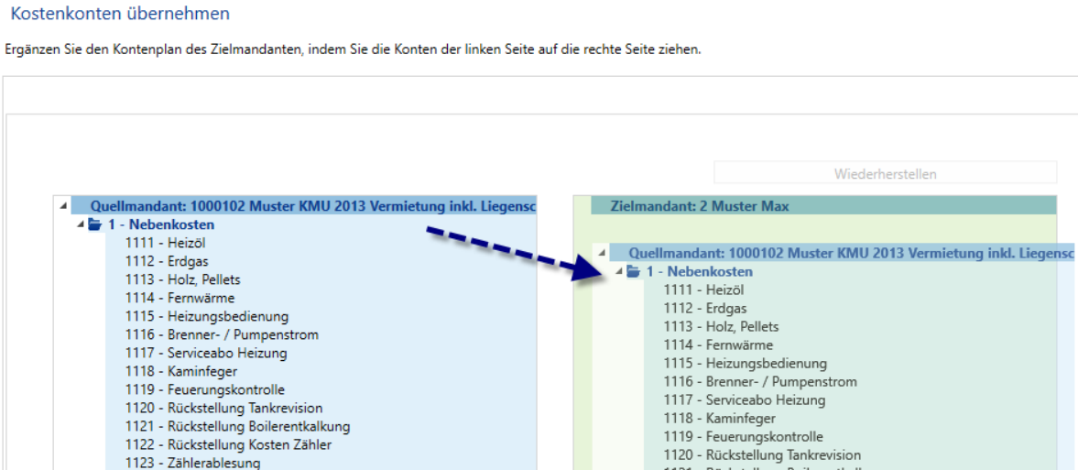
Task: Select 1114 - Fernwärme in source tree
Action: [x=180, y=298]
